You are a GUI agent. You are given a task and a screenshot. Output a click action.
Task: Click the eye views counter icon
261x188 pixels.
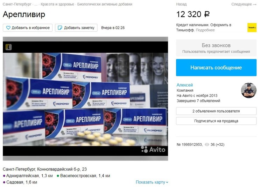click(207, 144)
